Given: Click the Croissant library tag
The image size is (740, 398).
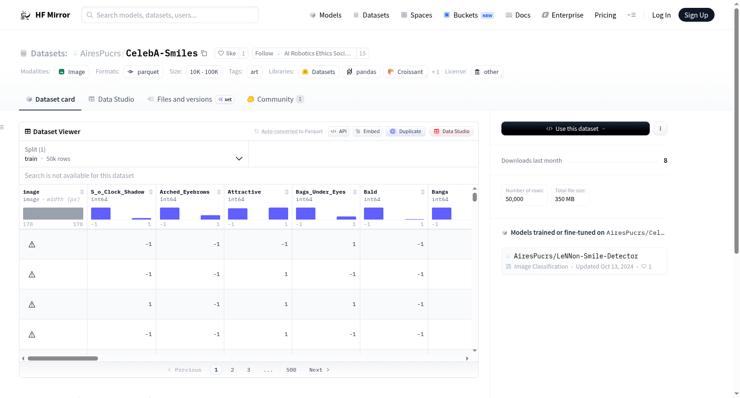Looking at the screenshot, I should point(405,72).
